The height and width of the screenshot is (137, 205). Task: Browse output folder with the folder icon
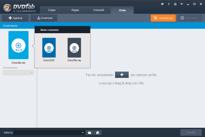89,133
